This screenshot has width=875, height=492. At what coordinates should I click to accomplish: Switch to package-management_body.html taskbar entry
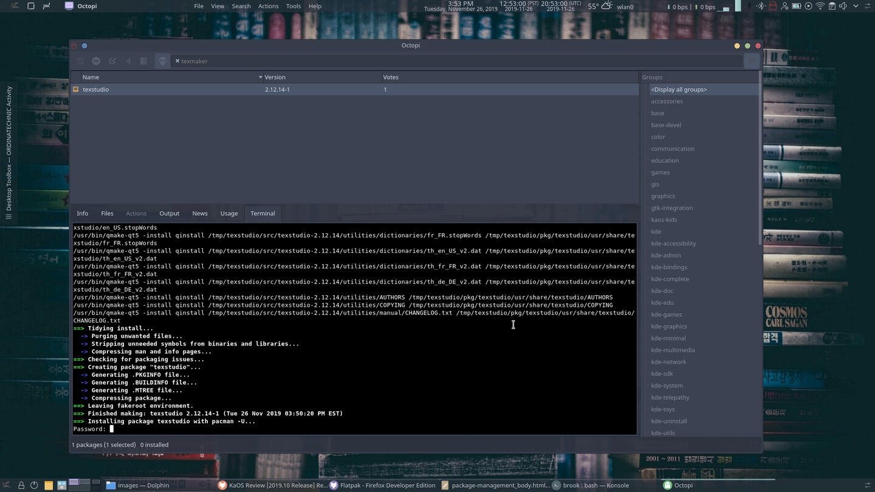(x=495, y=485)
